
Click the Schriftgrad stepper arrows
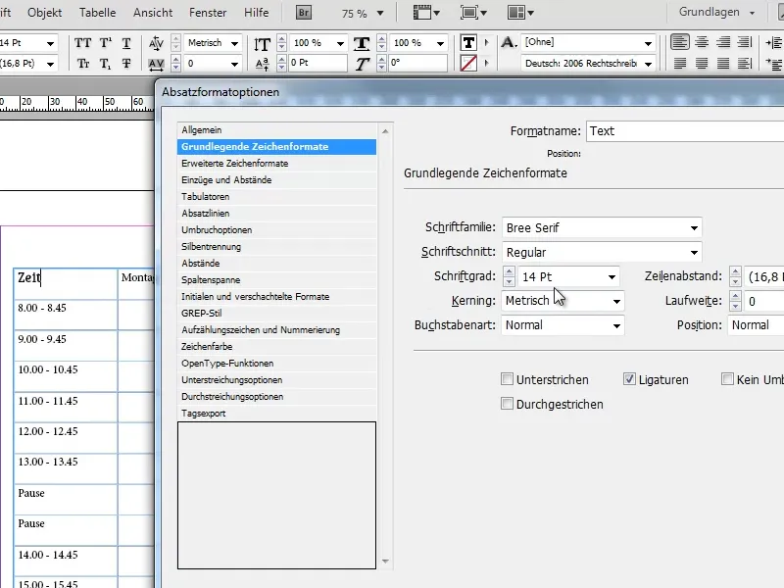(x=509, y=276)
